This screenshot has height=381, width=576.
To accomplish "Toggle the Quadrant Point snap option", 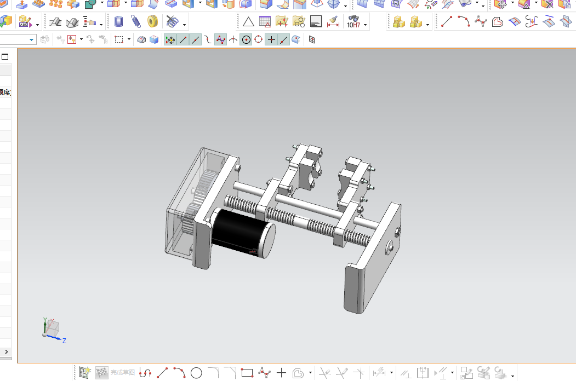I will [258, 39].
